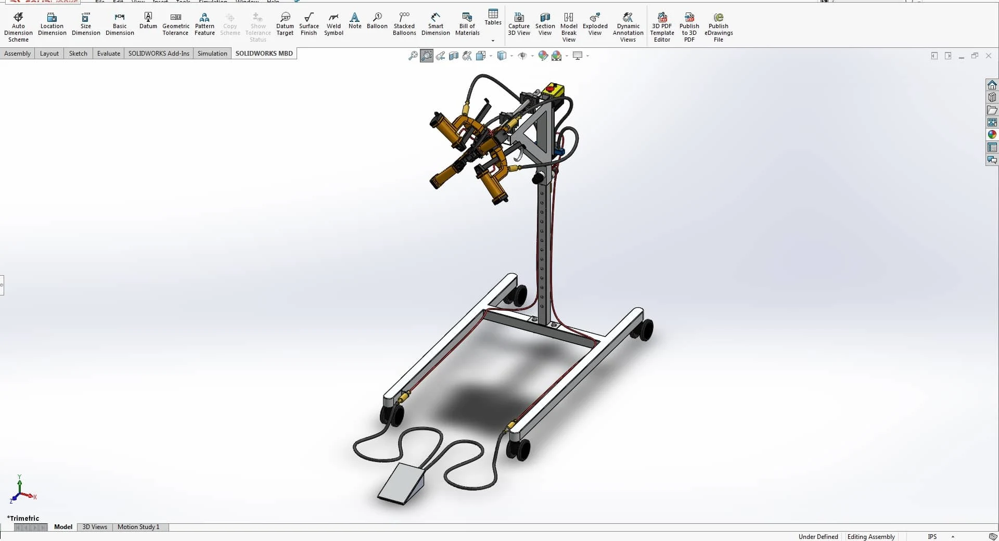The width and height of the screenshot is (999, 541).
Task: Toggle the Zoom to Area tool
Action: tap(427, 56)
